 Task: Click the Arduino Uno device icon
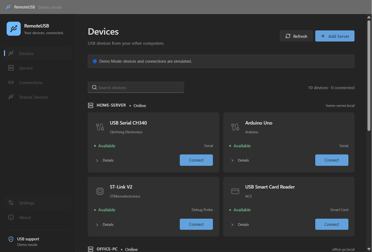point(235,127)
